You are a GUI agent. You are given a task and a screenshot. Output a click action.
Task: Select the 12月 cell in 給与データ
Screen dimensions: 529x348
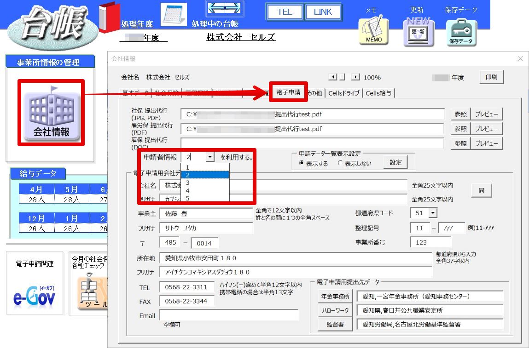(36, 218)
